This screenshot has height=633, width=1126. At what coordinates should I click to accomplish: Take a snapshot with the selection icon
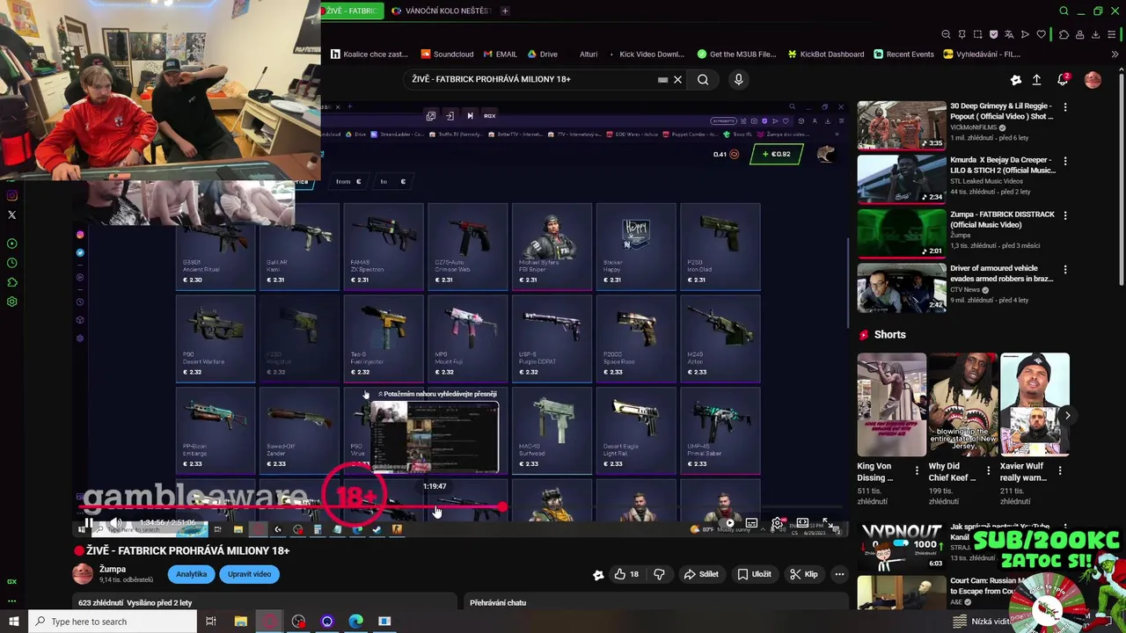coord(978,34)
